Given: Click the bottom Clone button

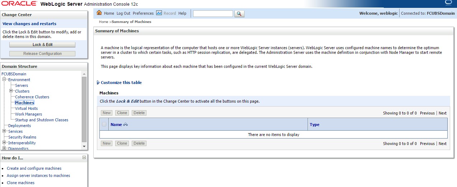Looking at the screenshot, I should [x=122, y=143].
